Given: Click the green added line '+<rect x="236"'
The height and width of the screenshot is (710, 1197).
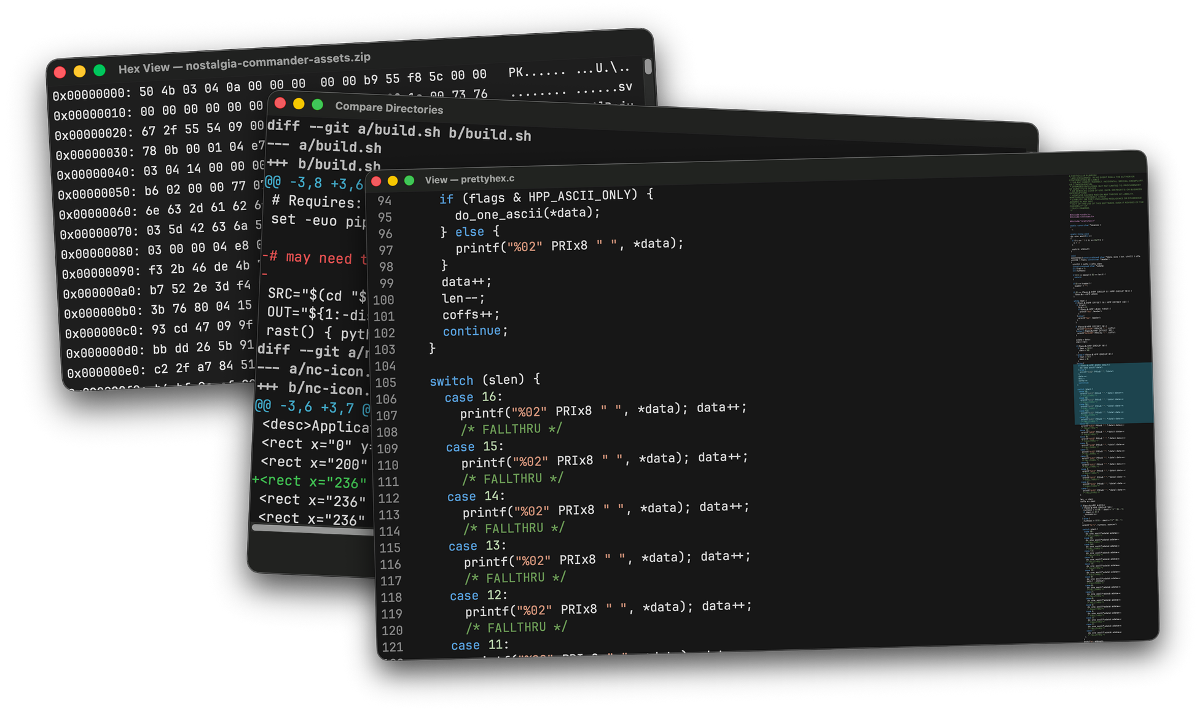Looking at the screenshot, I should click(310, 481).
